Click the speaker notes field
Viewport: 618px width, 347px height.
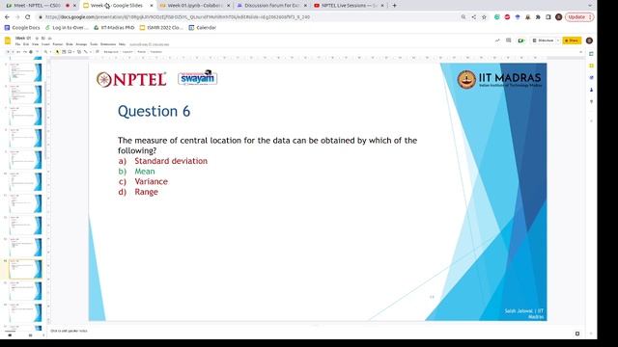(x=316, y=331)
